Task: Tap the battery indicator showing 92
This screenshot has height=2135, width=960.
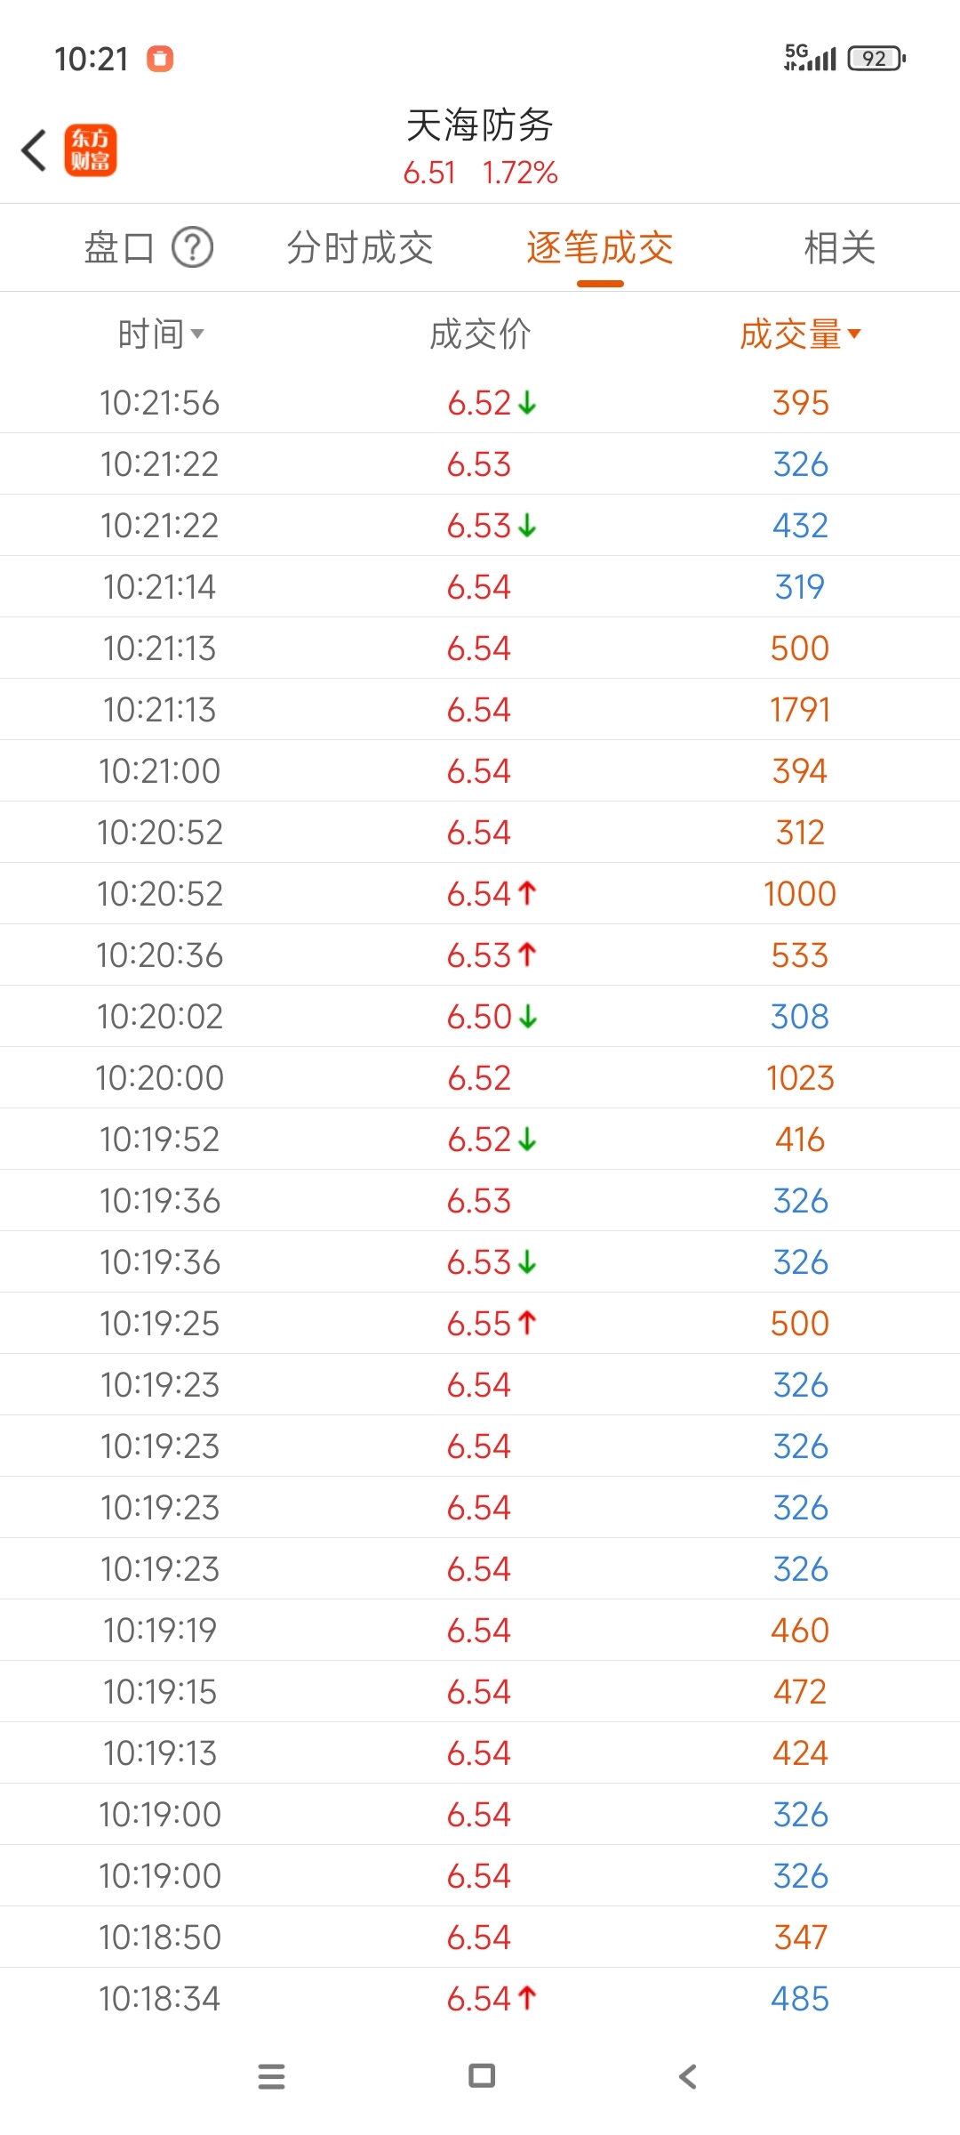Action: click(876, 59)
